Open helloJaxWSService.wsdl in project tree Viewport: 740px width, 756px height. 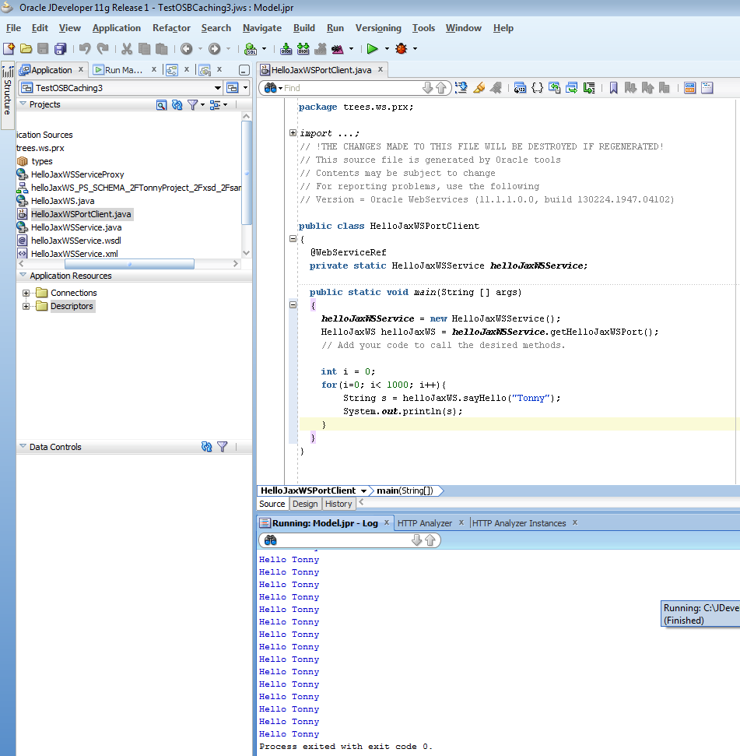(x=75, y=241)
